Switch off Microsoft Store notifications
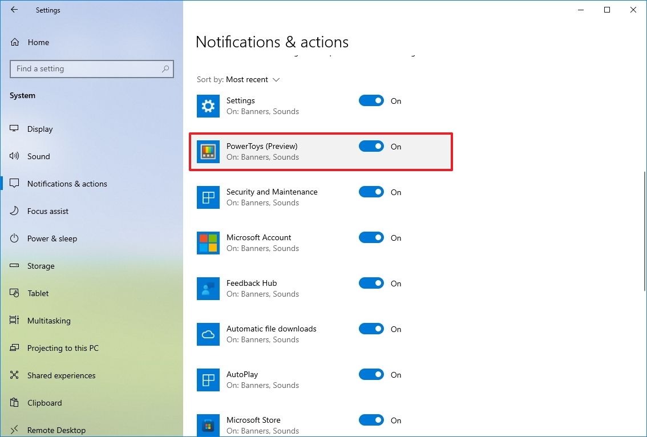 coord(371,420)
